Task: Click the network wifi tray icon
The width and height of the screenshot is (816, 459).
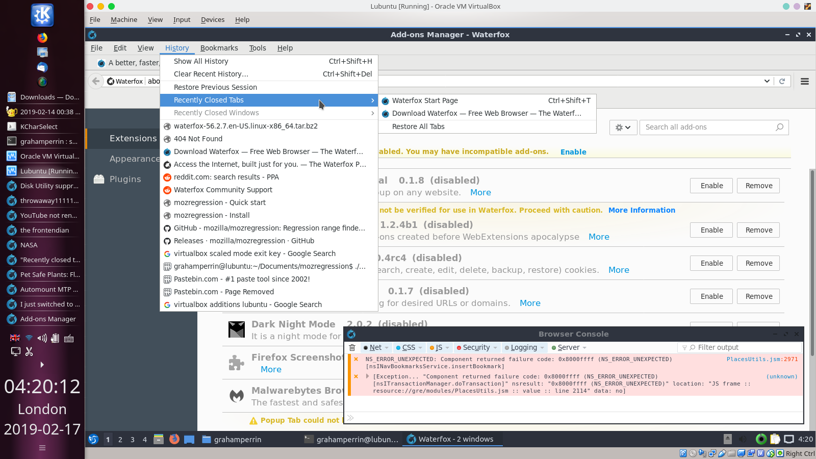Action: point(29,338)
